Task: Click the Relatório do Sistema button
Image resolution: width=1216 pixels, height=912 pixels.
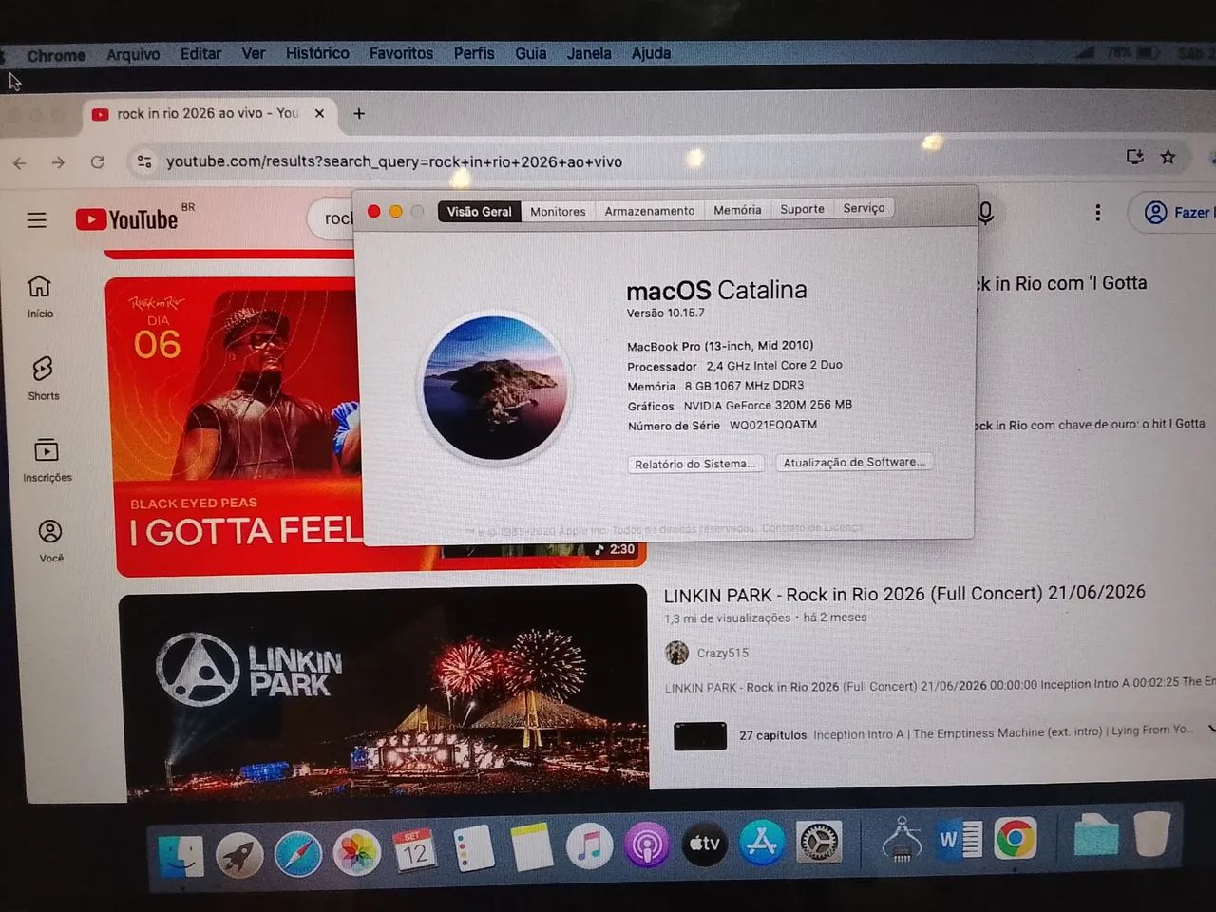Action: click(x=695, y=464)
